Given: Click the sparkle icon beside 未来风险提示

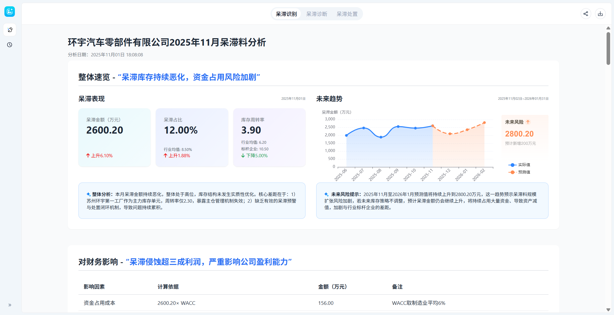Looking at the screenshot, I should (x=326, y=194).
